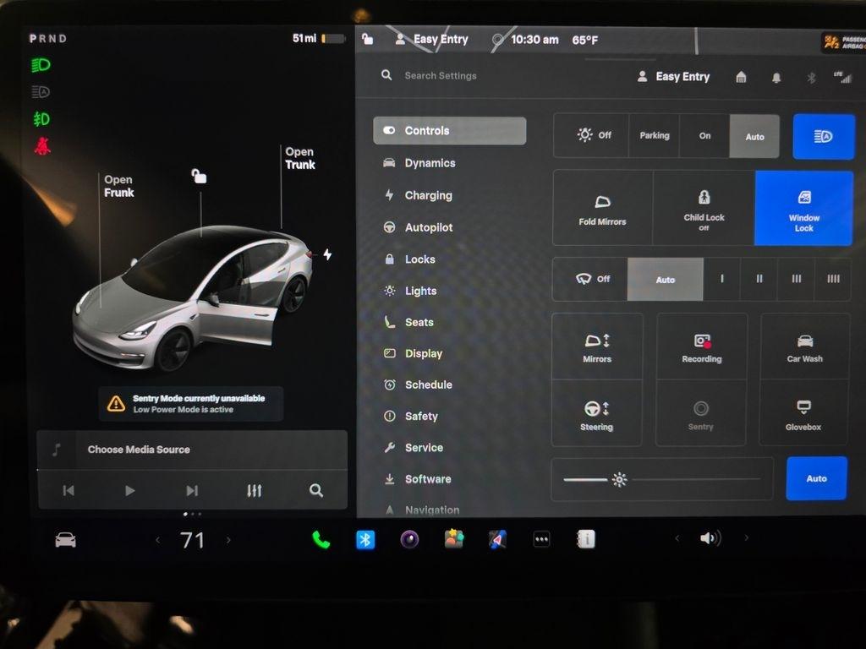Toggle the high beam headlights button

coord(823,136)
